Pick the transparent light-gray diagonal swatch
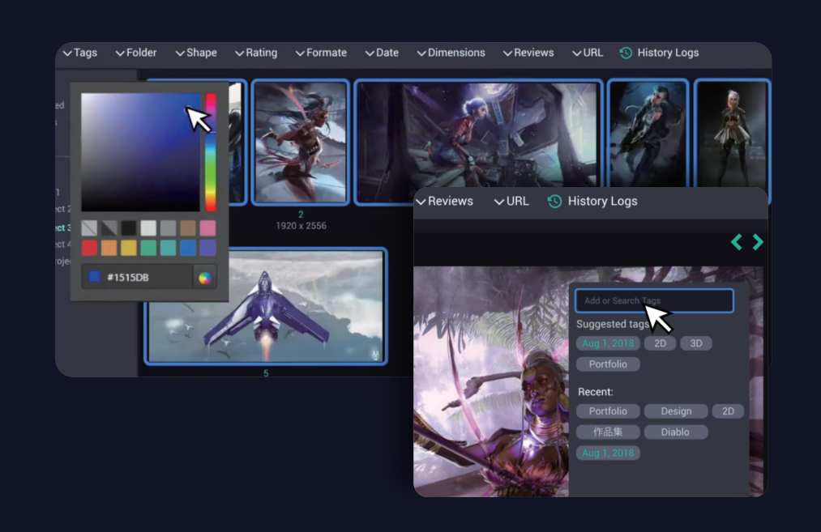 click(x=89, y=228)
